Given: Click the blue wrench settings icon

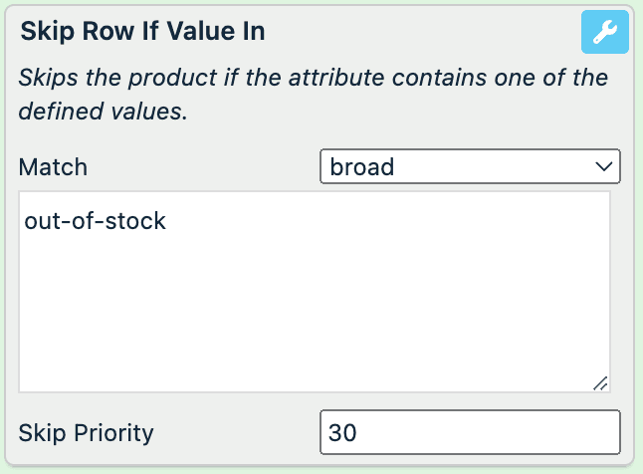Looking at the screenshot, I should (x=605, y=33).
